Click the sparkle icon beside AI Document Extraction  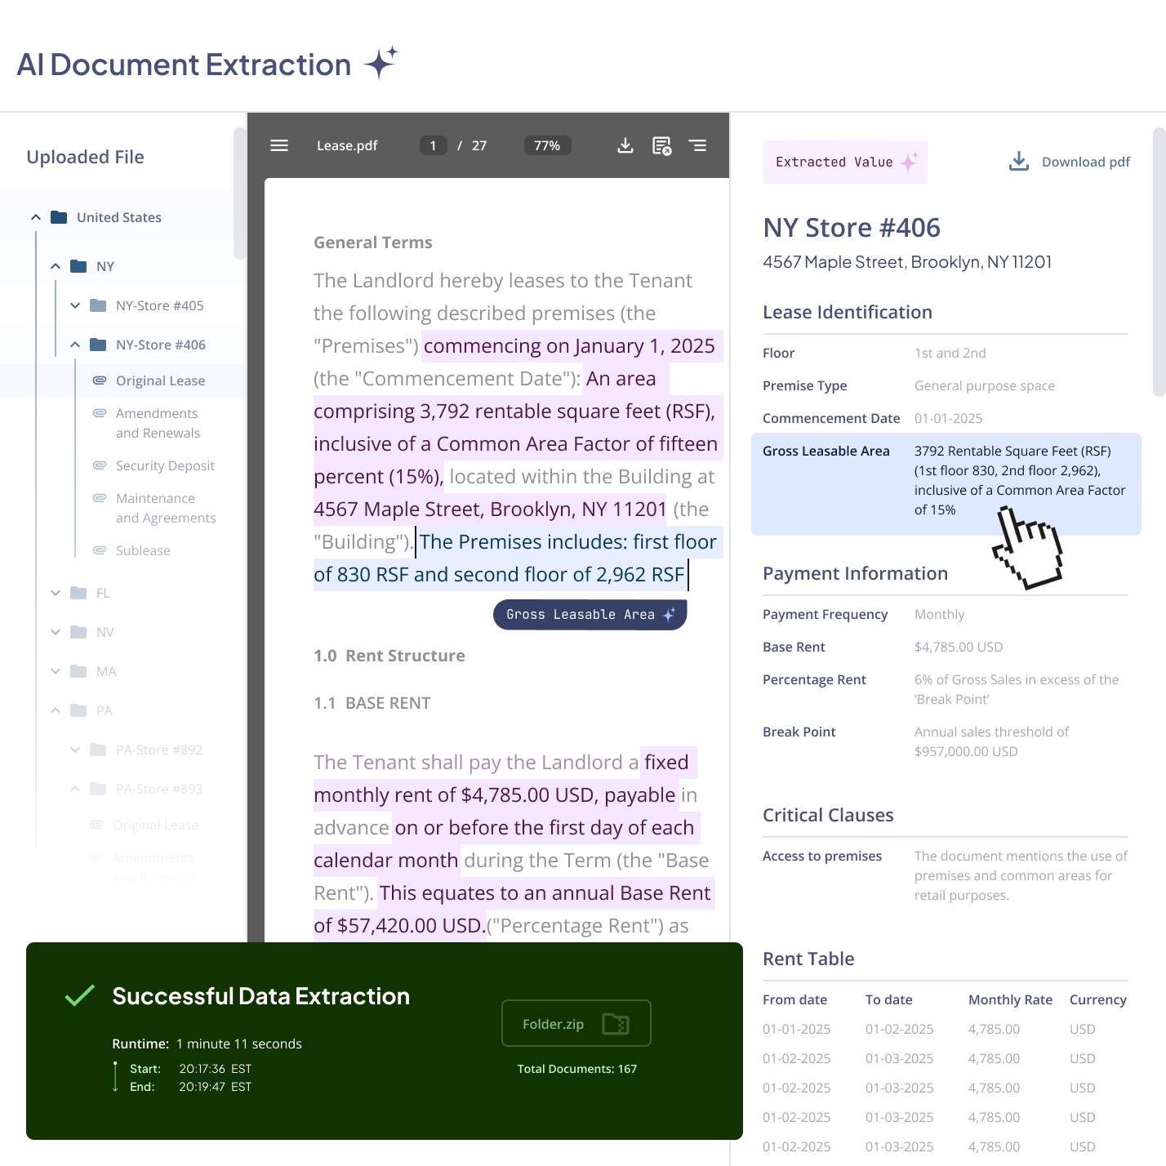point(381,63)
